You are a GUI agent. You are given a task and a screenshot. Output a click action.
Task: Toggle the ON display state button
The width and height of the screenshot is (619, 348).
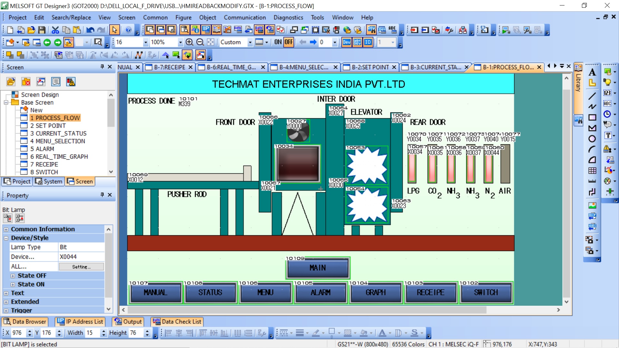[278, 42]
